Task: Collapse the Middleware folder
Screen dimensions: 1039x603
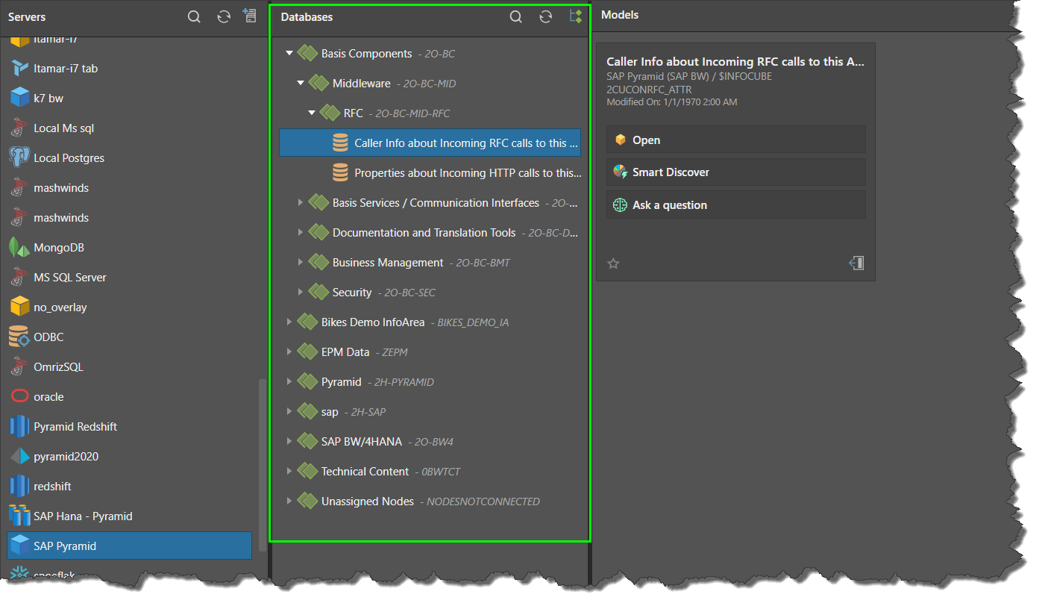Action: pyautogui.click(x=301, y=84)
